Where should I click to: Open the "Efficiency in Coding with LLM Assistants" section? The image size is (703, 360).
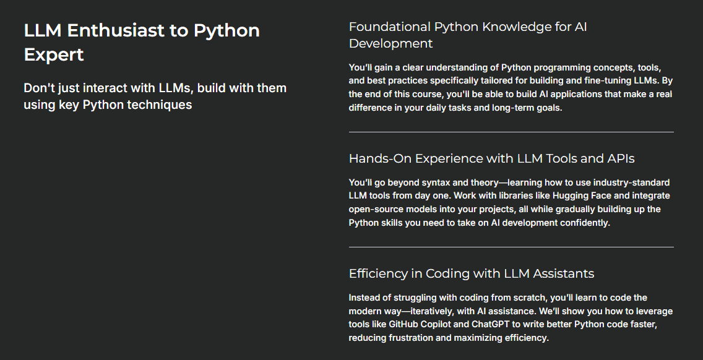pyautogui.click(x=471, y=273)
